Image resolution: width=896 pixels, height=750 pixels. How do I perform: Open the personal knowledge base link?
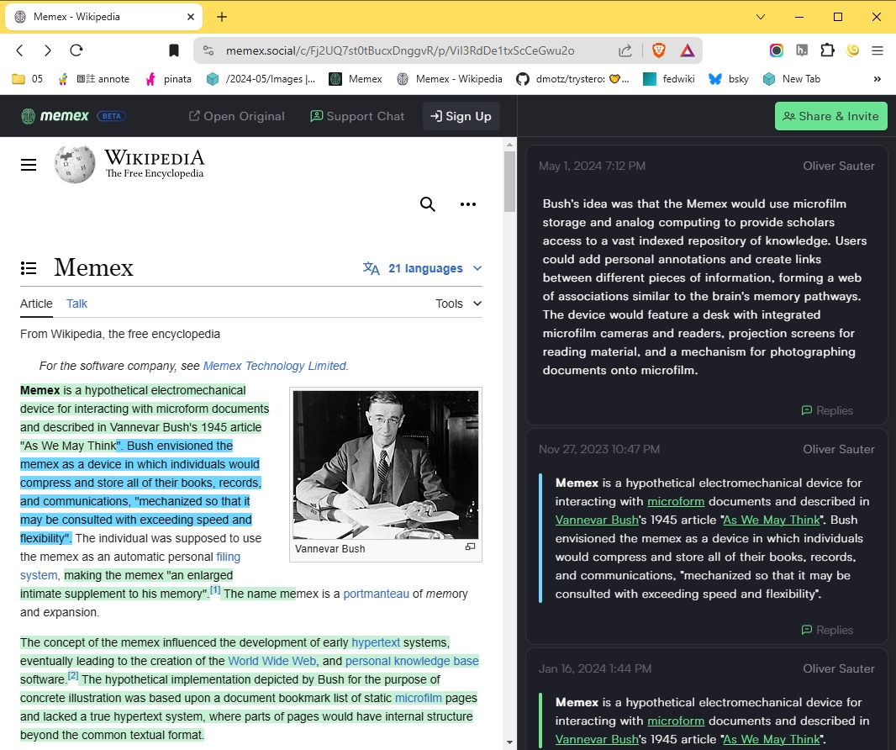tap(412, 661)
